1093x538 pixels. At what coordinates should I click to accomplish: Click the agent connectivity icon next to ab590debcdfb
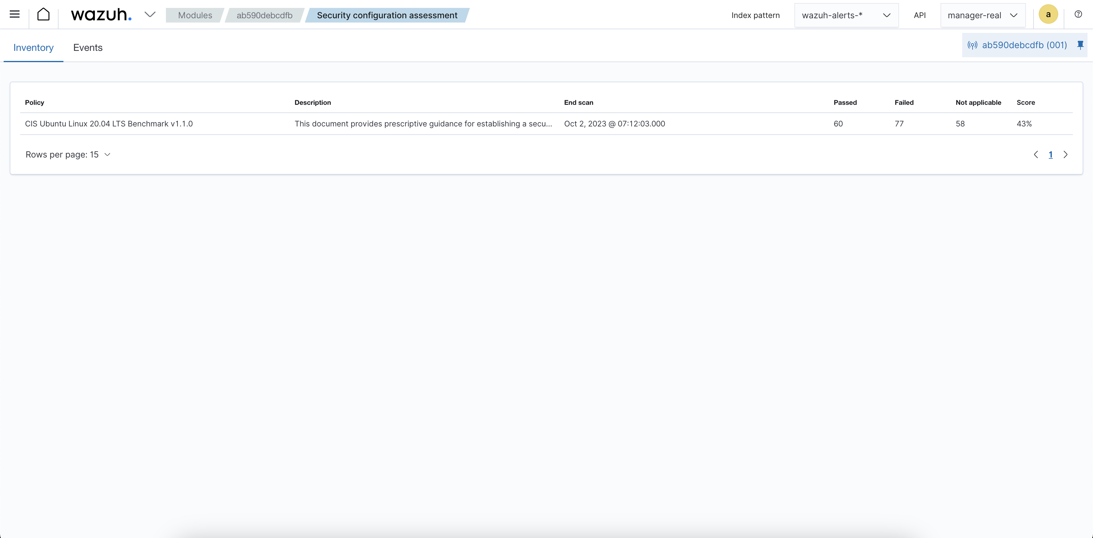tap(973, 45)
